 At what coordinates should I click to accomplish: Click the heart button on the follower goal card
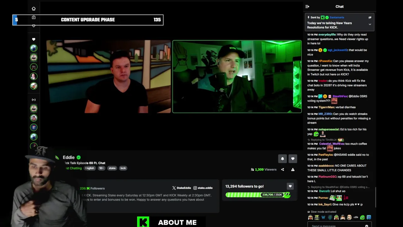click(290, 186)
